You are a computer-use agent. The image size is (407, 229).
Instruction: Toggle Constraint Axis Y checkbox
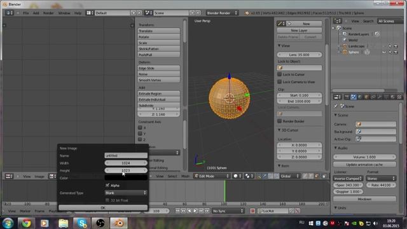[x=140, y=134]
